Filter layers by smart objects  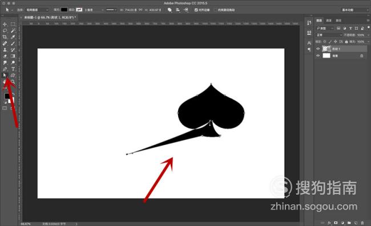[x=362, y=28]
